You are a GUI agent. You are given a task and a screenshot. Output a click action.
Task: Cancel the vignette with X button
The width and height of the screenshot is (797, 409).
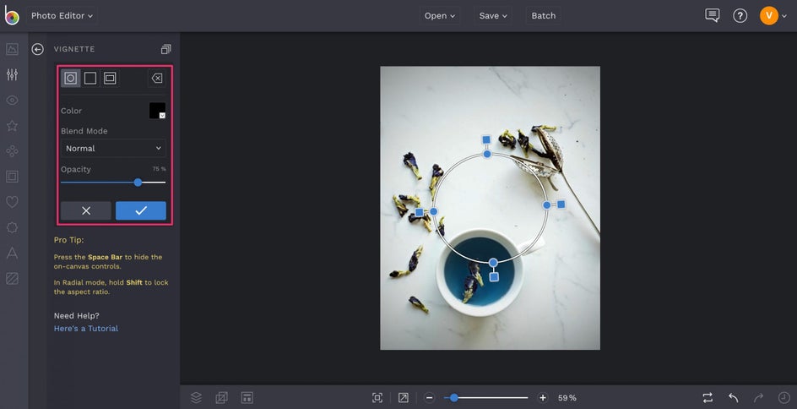86,210
